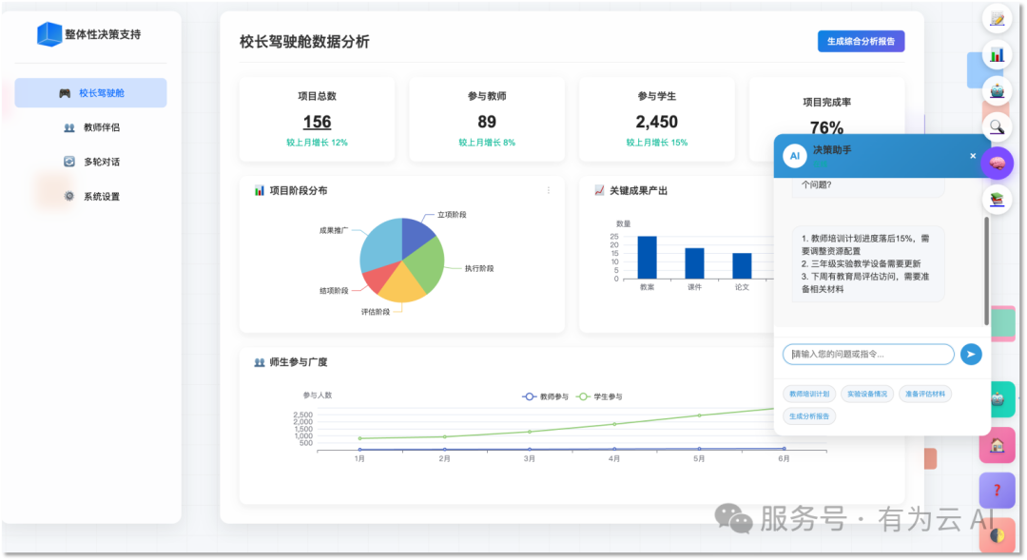Select the 生成分析报告 suggestion chip

coord(809,415)
